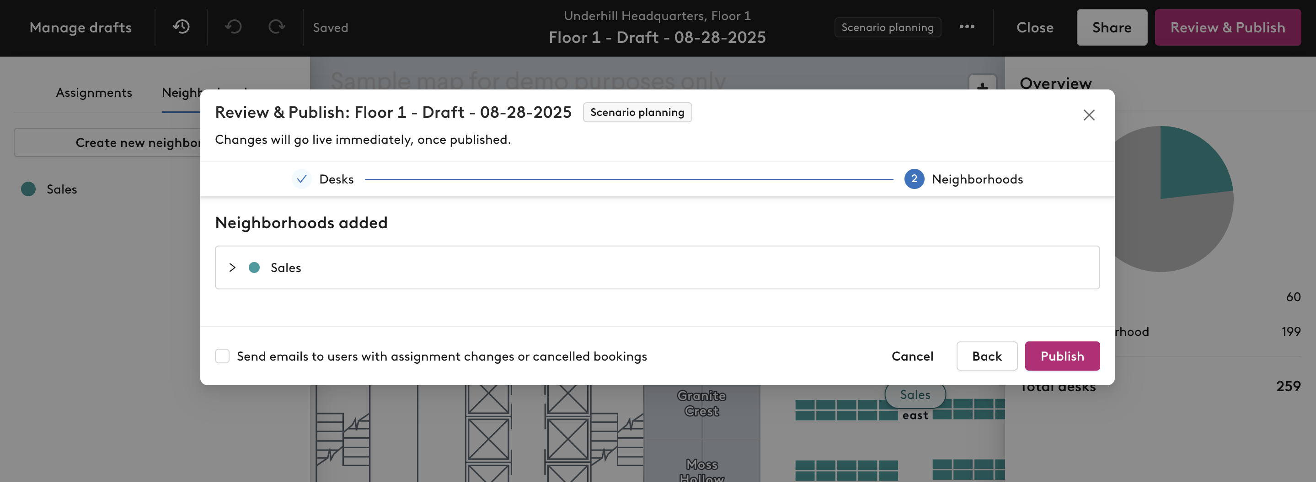This screenshot has height=482, width=1316.
Task: Click the total desks value 259
Action: pos(1288,386)
